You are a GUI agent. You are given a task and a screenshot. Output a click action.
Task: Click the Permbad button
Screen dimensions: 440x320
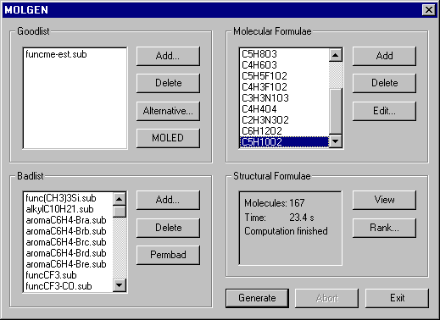coord(168,255)
